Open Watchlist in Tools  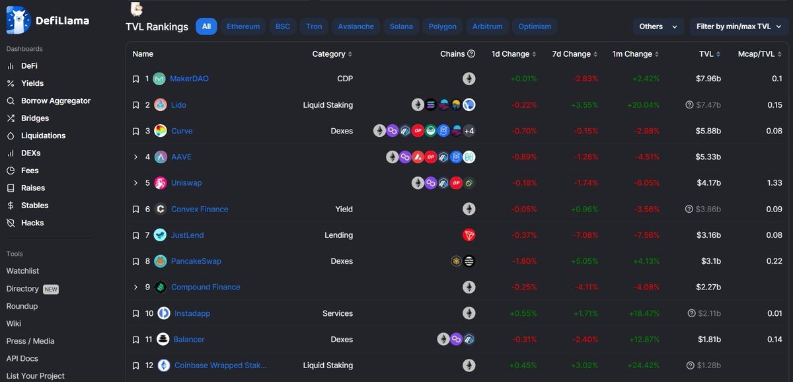[22, 271]
